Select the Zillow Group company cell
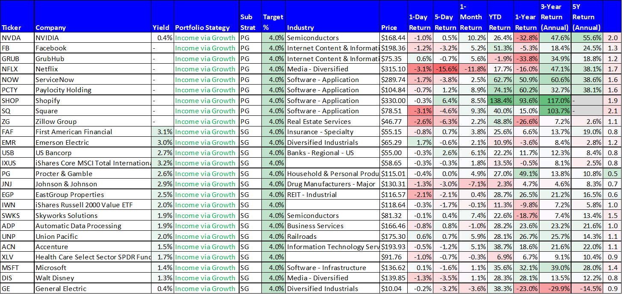This screenshot has height=294, width=622. (93, 121)
